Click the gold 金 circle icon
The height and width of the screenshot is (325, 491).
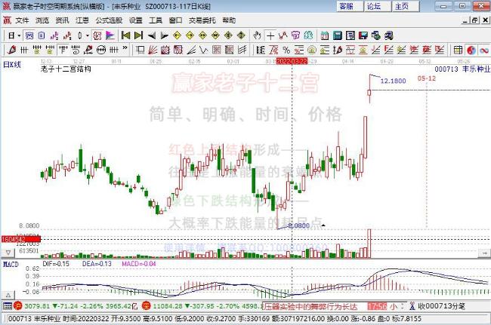tap(311, 50)
